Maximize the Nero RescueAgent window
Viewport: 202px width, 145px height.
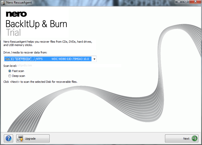pyautogui.click(x=186, y=2)
